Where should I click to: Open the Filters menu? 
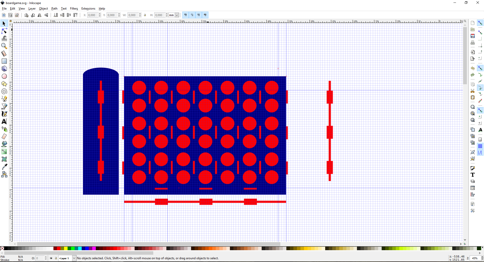click(74, 9)
